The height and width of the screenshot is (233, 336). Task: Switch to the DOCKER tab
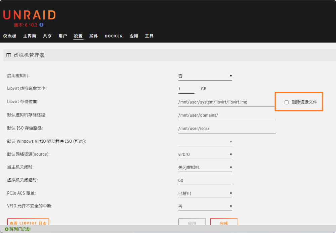click(x=114, y=36)
